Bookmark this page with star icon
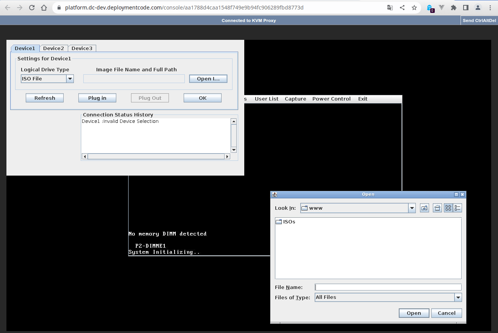498x333 pixels. pos(414,8)
